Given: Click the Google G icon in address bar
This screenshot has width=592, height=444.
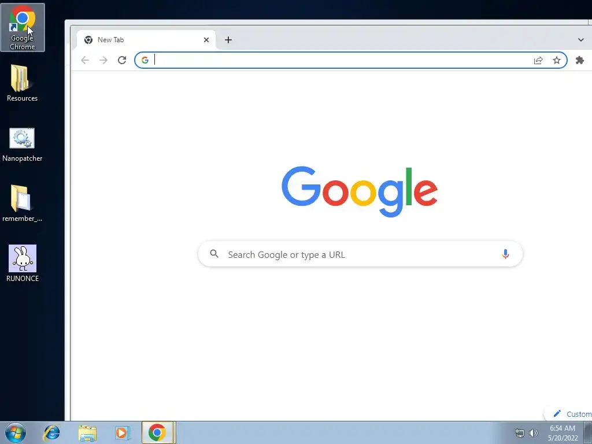Looking at the screenshot, I should [145, 60].
